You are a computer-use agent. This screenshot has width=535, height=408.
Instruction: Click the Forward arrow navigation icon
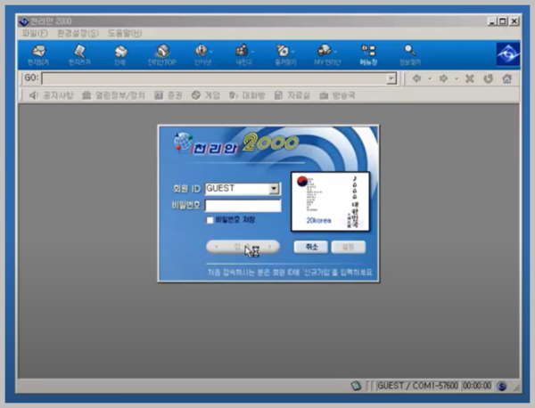coord(443,78)
